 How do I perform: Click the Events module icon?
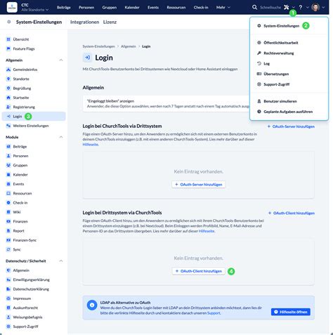[8, 184]
